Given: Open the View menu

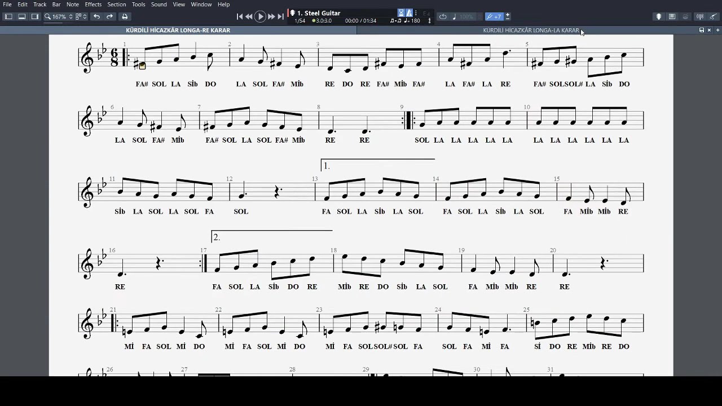Looking at the screenshot, I should point(179,5).
